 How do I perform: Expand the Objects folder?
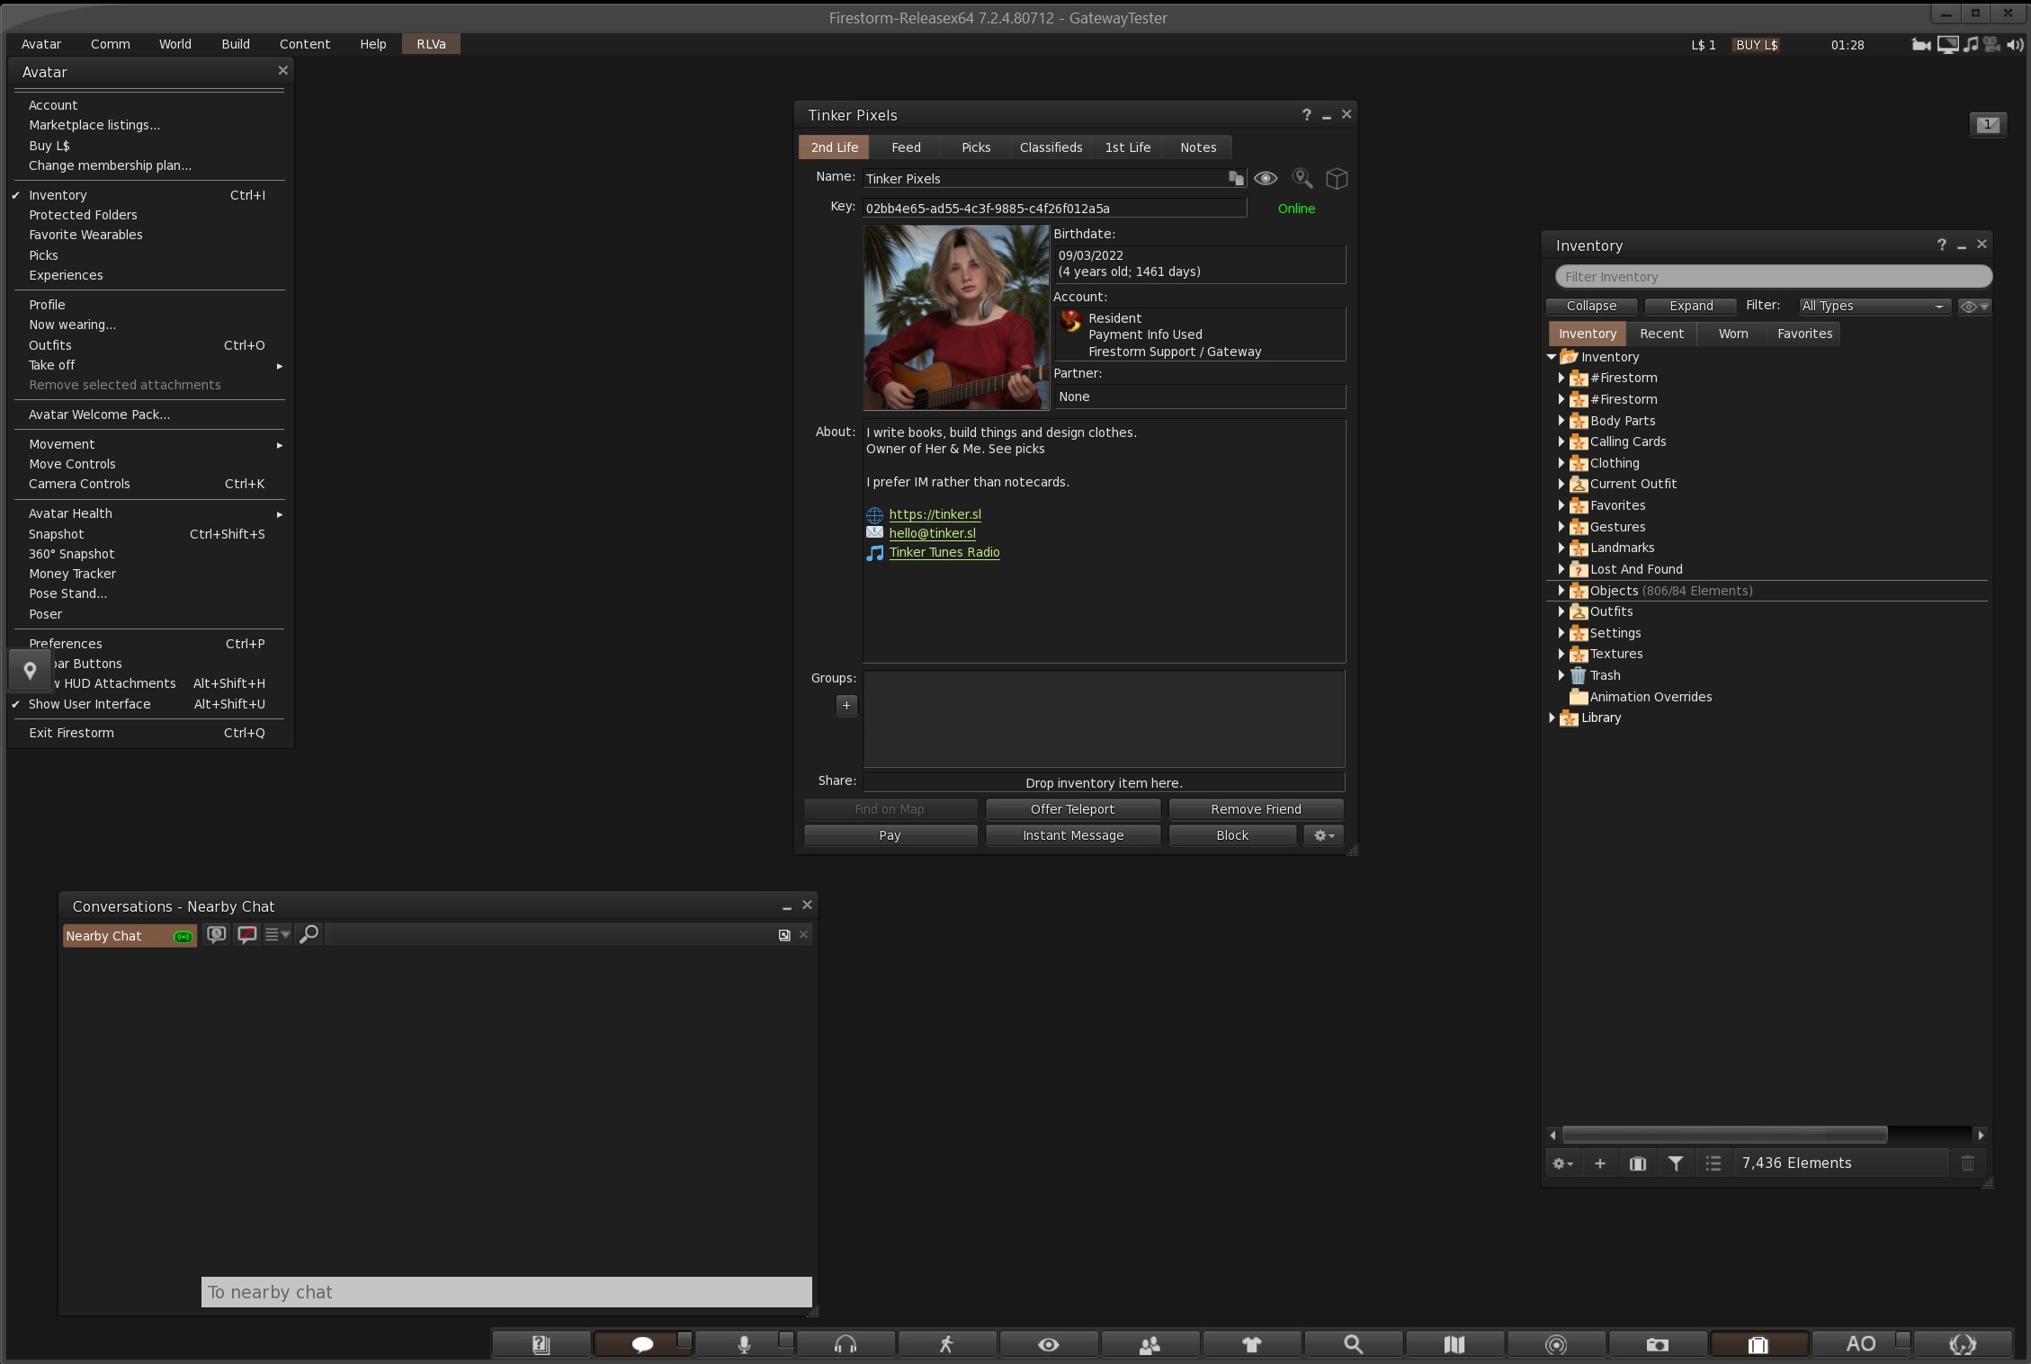1561,591
